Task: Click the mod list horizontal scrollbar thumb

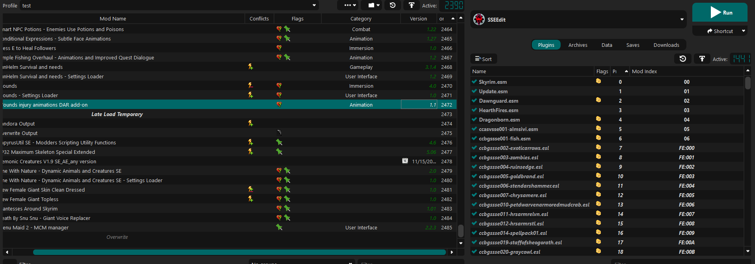Action: tap(239, 252)
